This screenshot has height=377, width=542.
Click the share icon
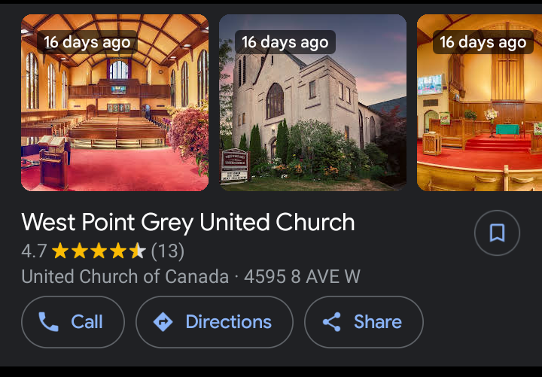(331, 322)
